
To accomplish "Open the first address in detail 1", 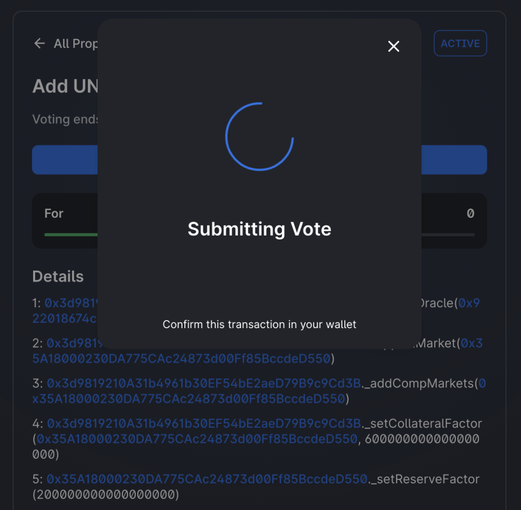I will click(x=70, y=303).
